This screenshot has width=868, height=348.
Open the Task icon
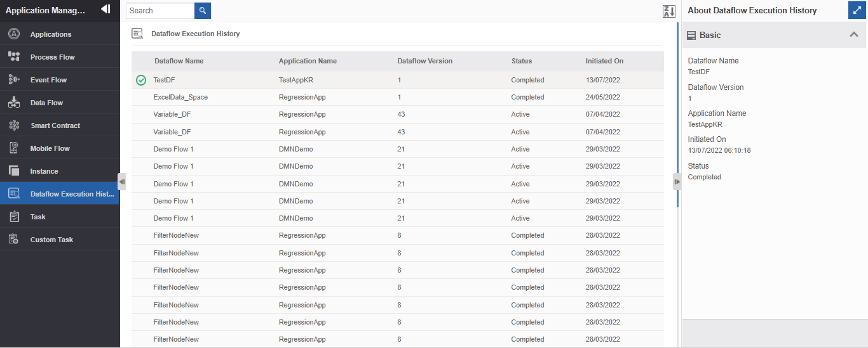click(14, 216)
